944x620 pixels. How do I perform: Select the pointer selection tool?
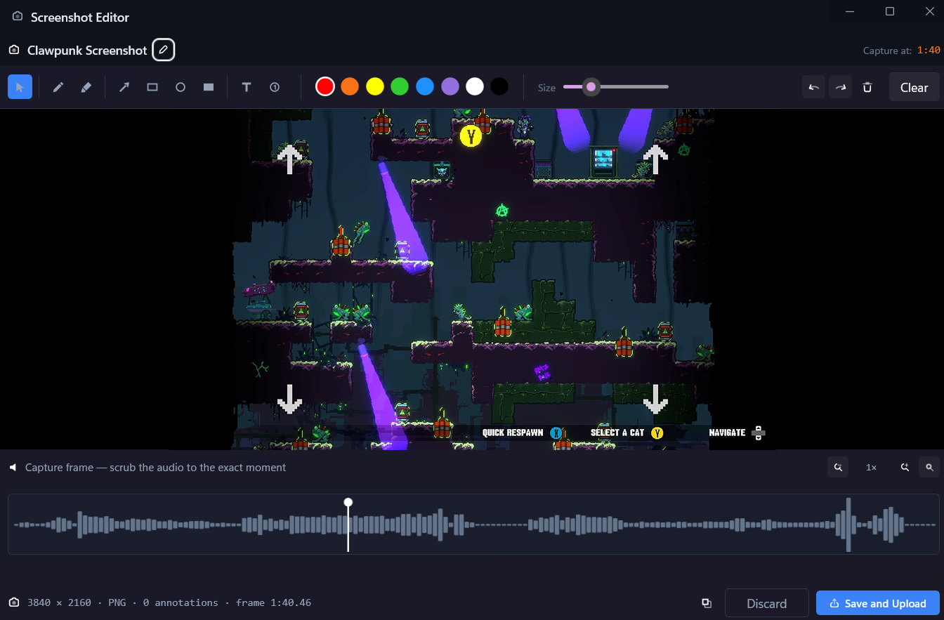coord(20,87)
